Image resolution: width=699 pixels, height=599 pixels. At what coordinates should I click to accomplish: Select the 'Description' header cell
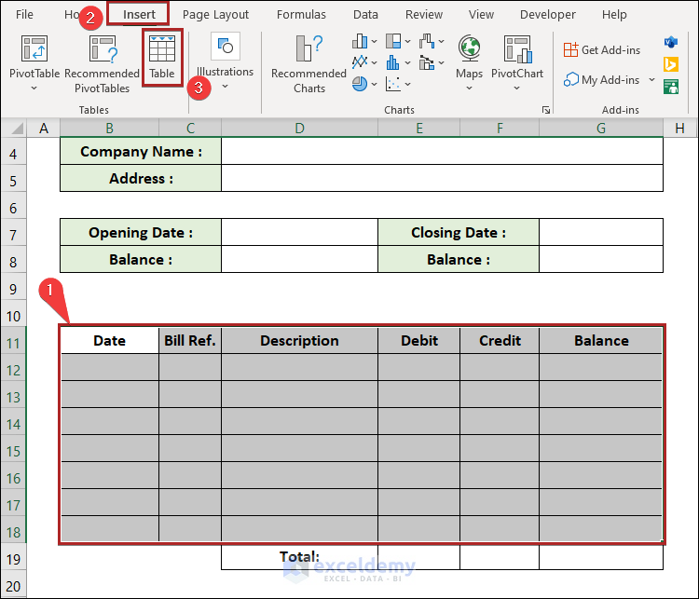299,341
